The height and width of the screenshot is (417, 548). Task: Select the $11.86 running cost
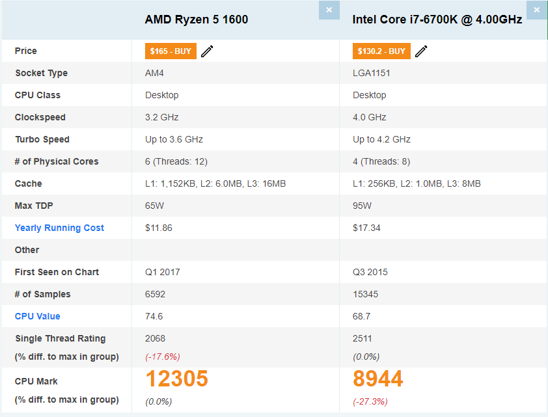(159, 228)
